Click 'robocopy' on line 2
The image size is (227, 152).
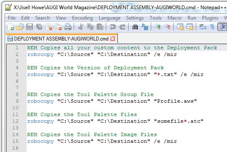tap(40, 55)
